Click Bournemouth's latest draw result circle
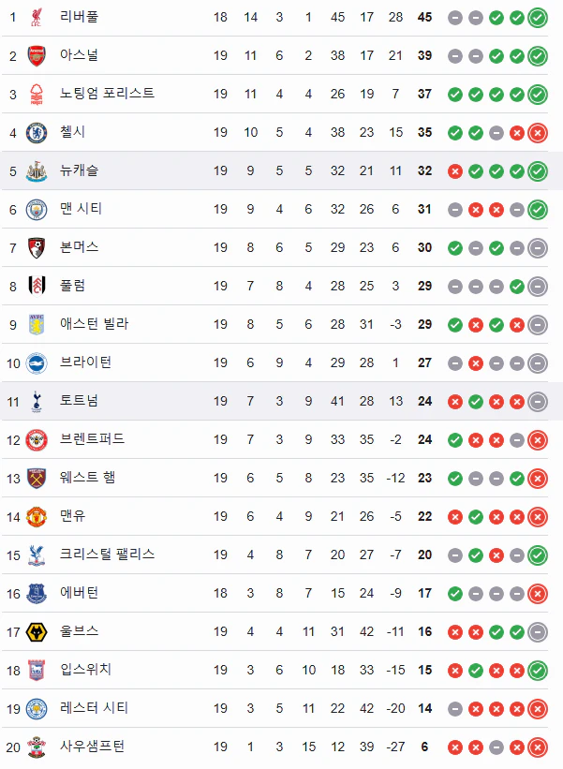 538,248
